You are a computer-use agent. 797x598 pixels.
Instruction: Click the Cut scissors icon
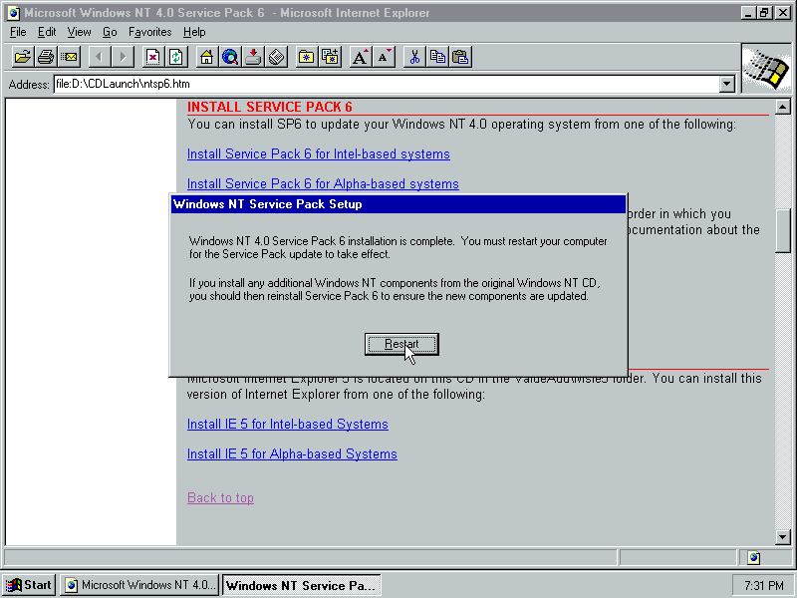414,57
